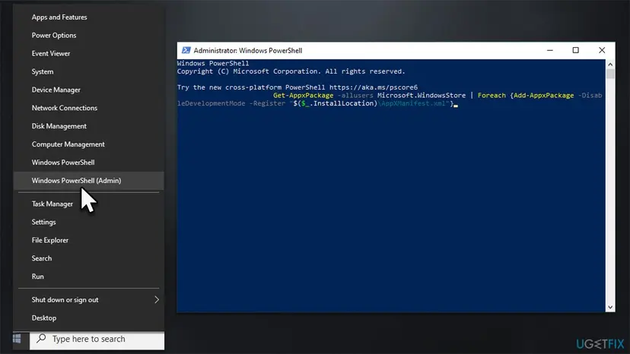Click the PowerShell scrollbar thumb

(x=610, y=74)
